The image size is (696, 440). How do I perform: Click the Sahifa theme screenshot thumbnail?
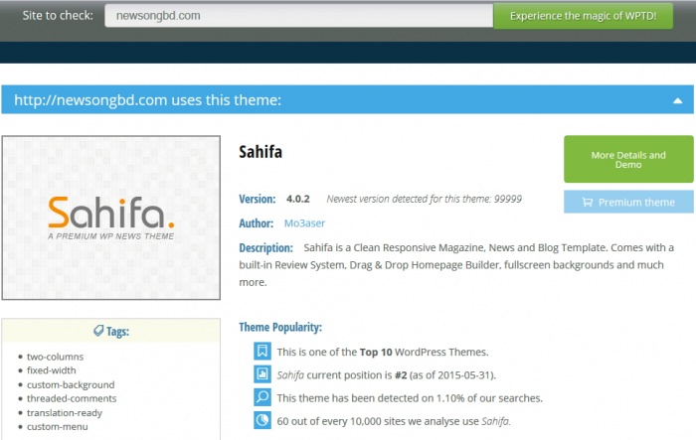(x=111, y=218)
